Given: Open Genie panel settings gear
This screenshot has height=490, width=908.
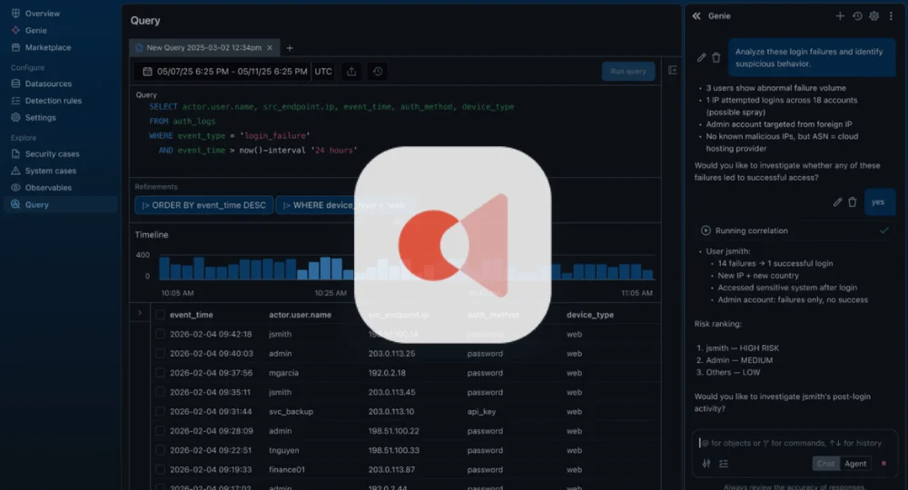Looking at the screenshot, I should [873, 16].
